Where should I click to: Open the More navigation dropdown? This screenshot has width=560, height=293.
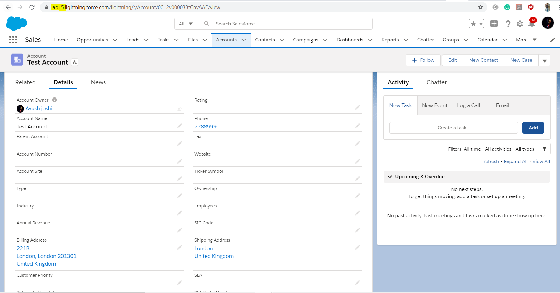pyautogui.click(x=526, y=40)
